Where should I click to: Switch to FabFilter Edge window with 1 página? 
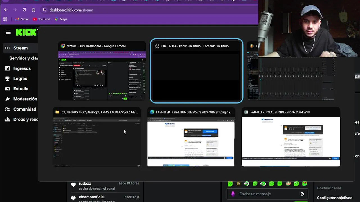coord(191,137)
